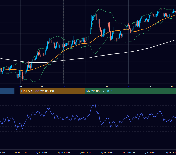Viewport: 176px width, 155px height.
Task: Select the NY 22:00-07:00 JST session bar
Action: [130, 91]
